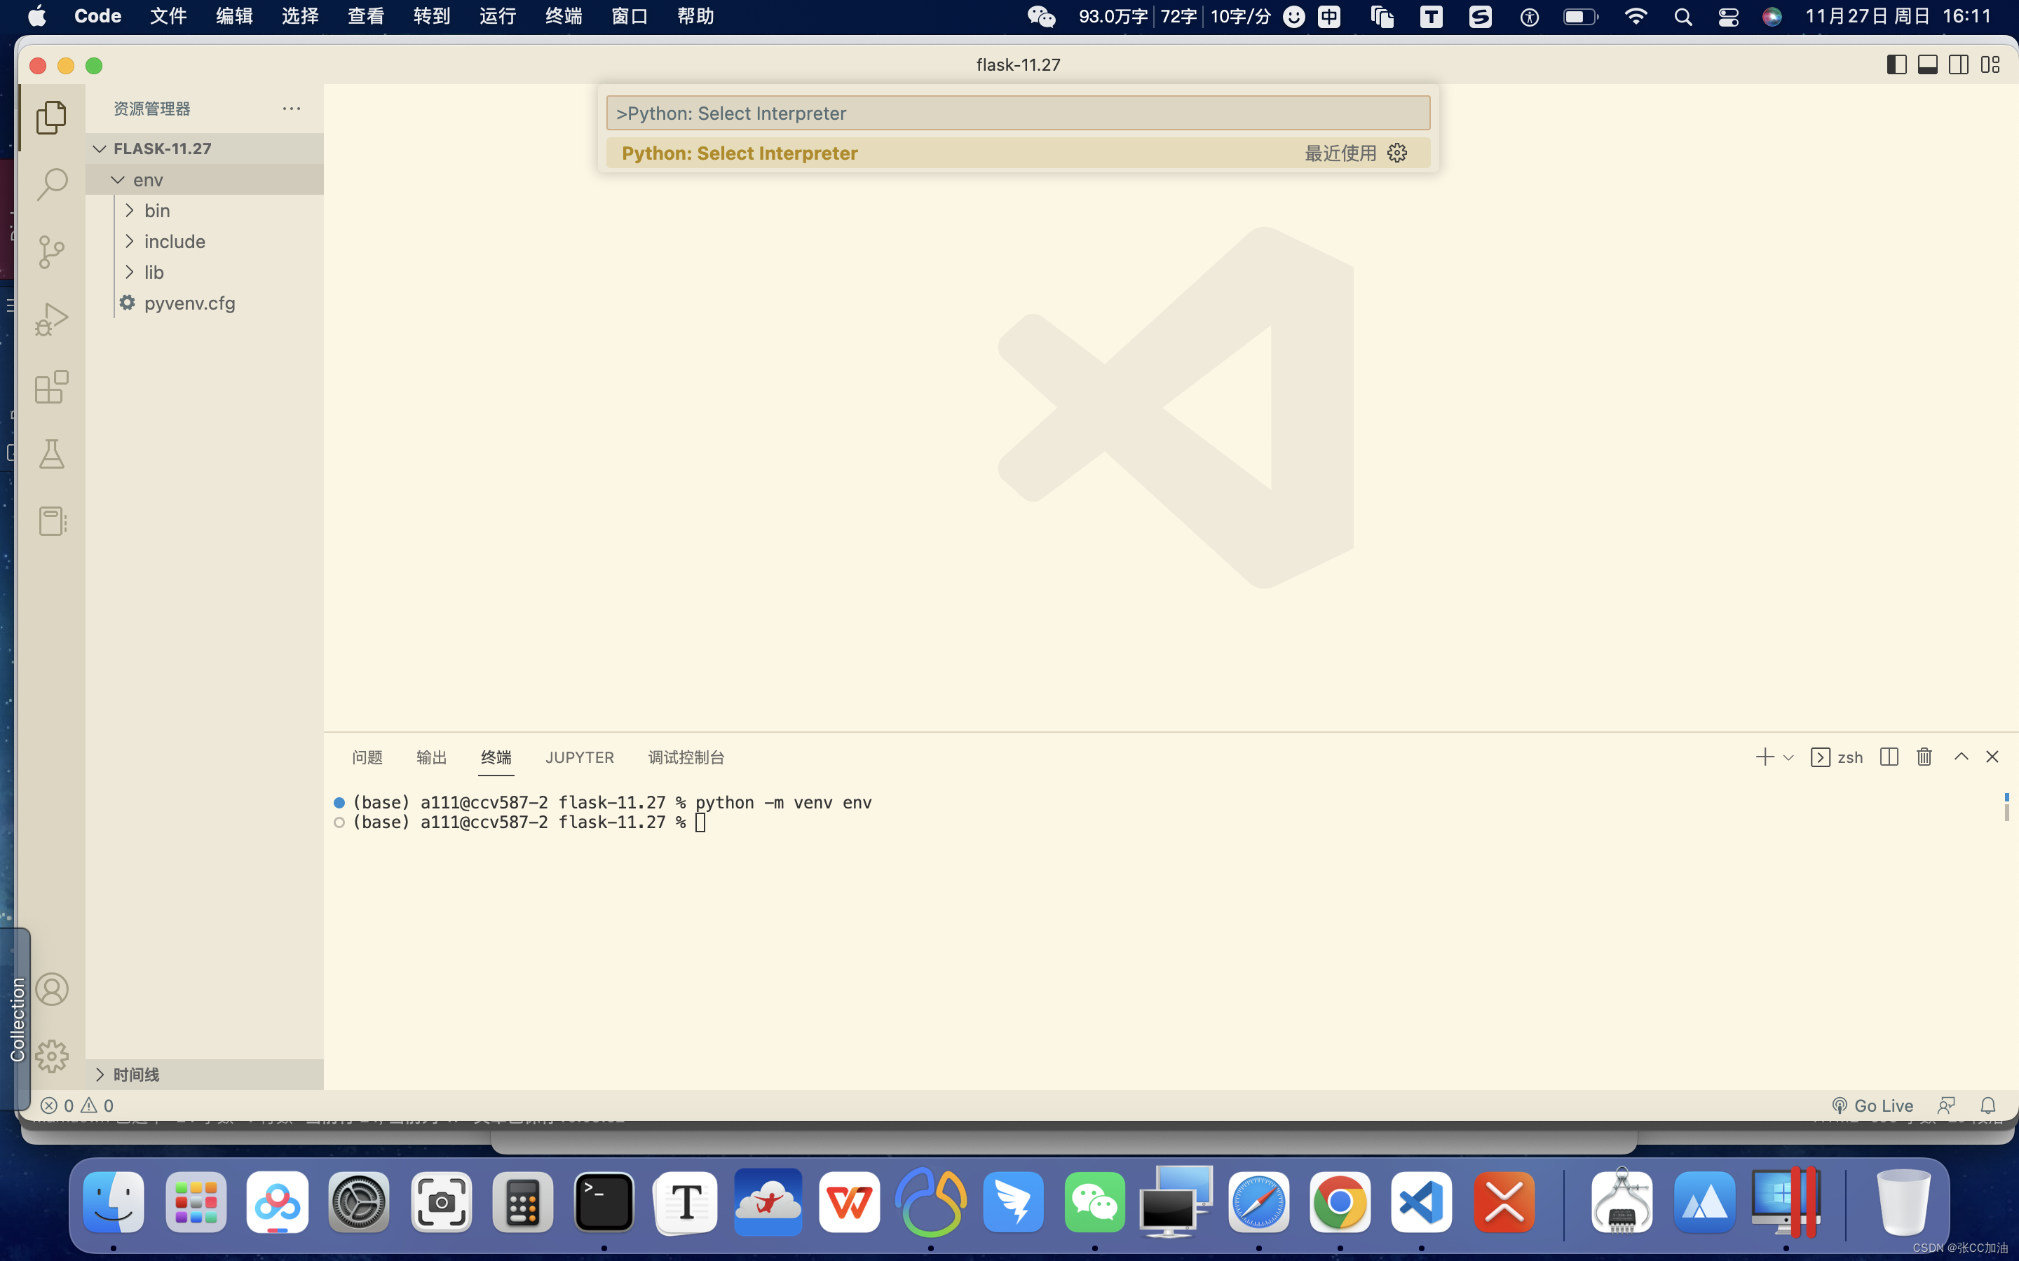Toggle primary sidebar visibility
The image size is (2019, 1261).
coord(1896,64)
